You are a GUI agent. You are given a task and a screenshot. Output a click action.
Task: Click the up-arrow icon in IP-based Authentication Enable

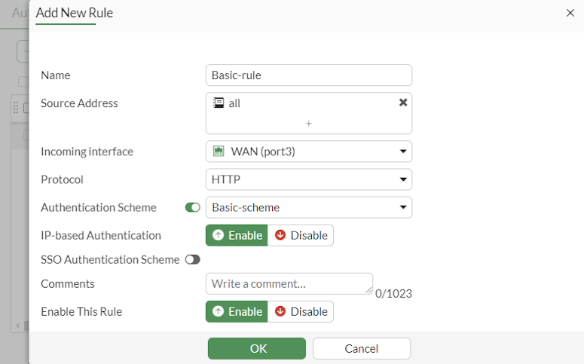(x=218, y=235)
